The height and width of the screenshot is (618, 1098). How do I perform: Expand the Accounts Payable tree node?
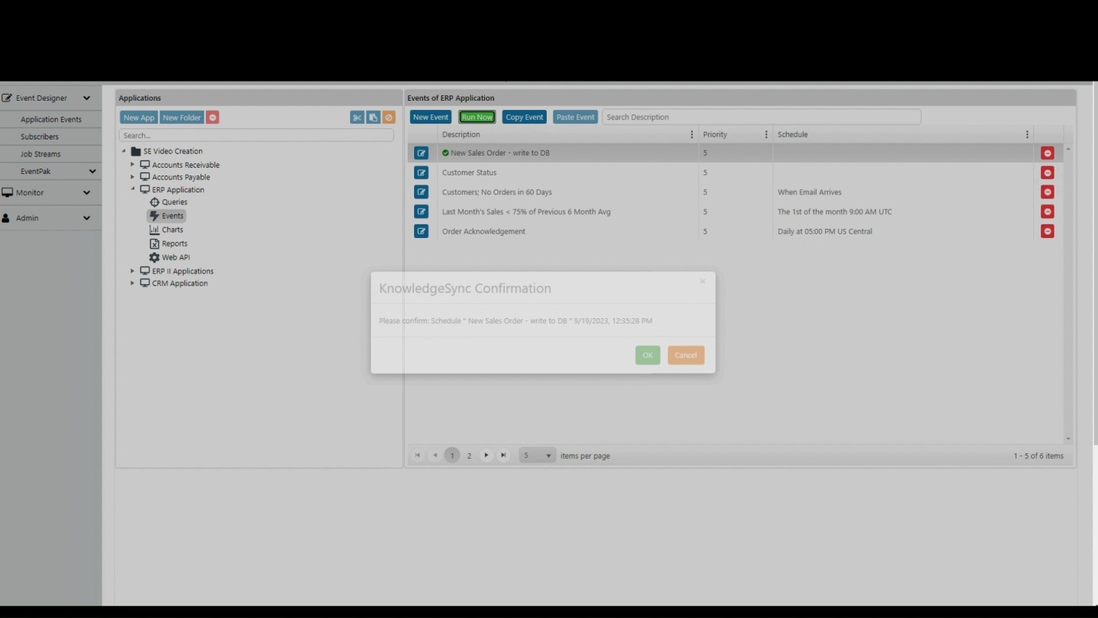(133, 177)
